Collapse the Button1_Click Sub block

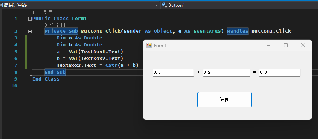pos(30,31)
